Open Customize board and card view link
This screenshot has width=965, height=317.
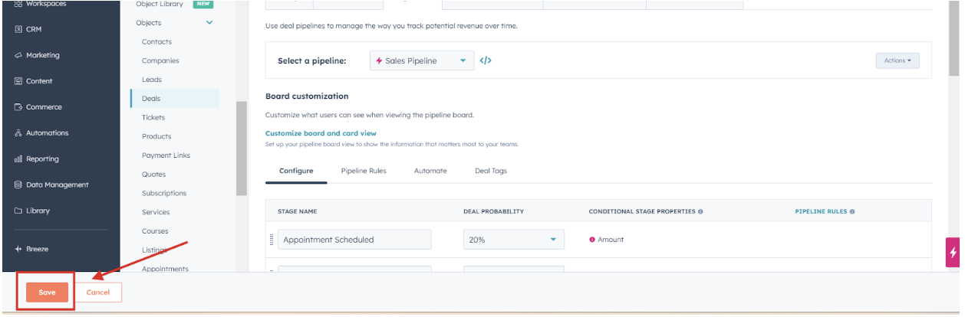pos(321,133)
